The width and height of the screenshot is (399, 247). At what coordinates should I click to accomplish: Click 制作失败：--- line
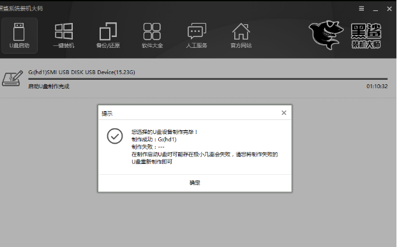(x=148, y=147)
